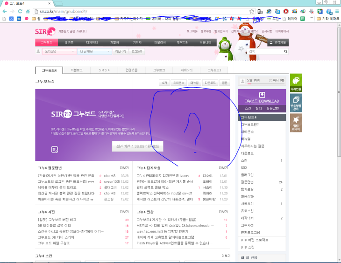Screen dimensions: 341x263
Task: Click the document icon in the purple banner
Action: [54, 149]
